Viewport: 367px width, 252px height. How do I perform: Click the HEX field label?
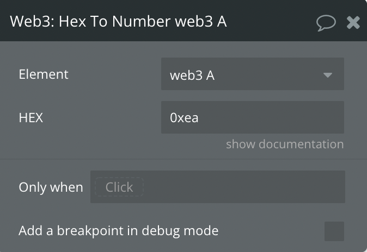pyautogui.click(x=31, y=117)
